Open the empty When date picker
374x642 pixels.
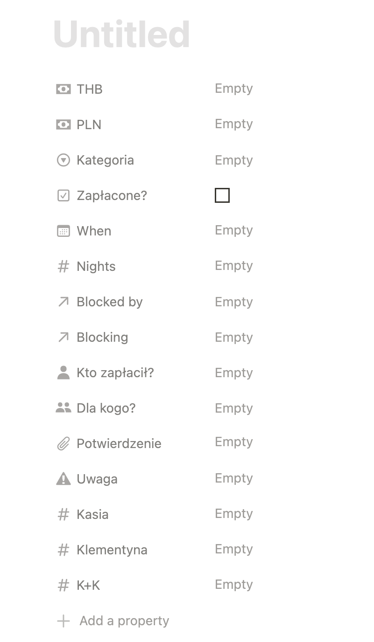tap(233, 230)
